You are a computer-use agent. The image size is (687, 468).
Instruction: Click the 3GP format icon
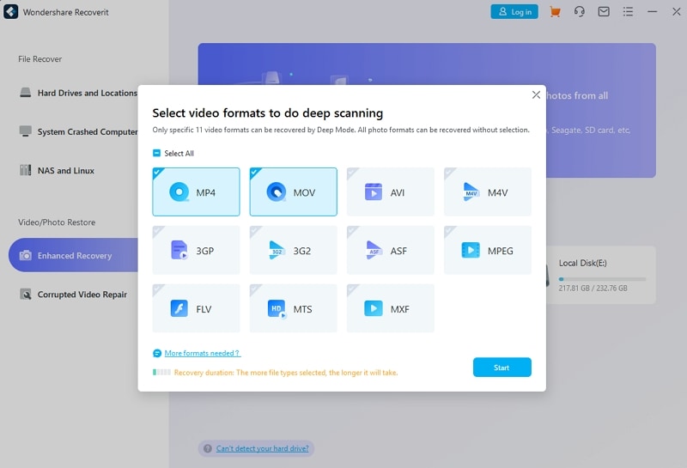point(179,250)
